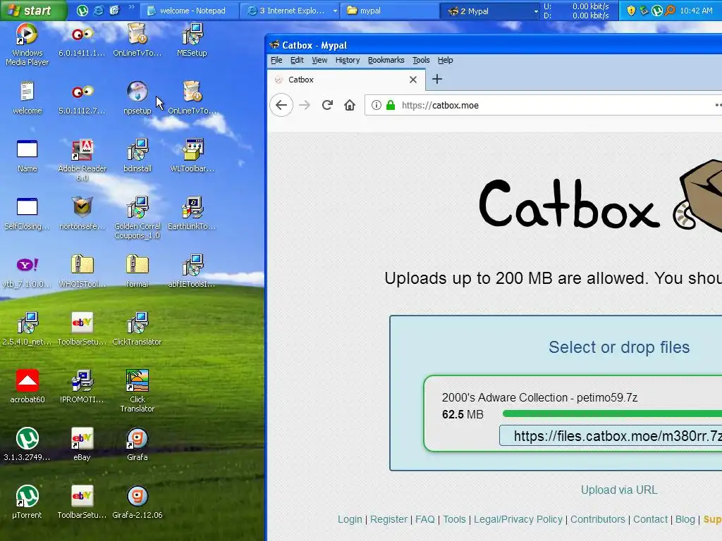This screenshot has width=722, height=541.
Task: Show site information icon in address bar
Action: click(377, 105)
